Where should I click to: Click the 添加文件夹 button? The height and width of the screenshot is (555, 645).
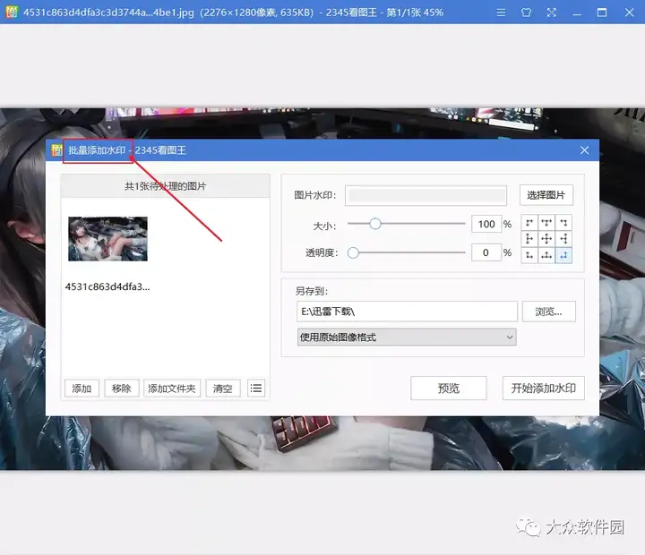pos(172,388)
